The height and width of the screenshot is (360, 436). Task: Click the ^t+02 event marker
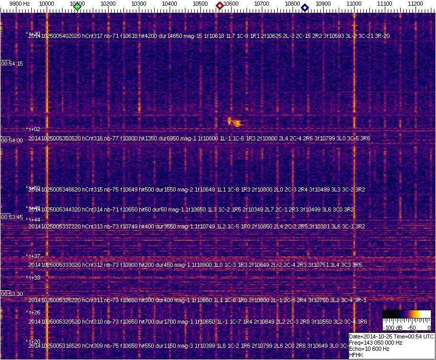pyautogui.click(x=33, y=130)
